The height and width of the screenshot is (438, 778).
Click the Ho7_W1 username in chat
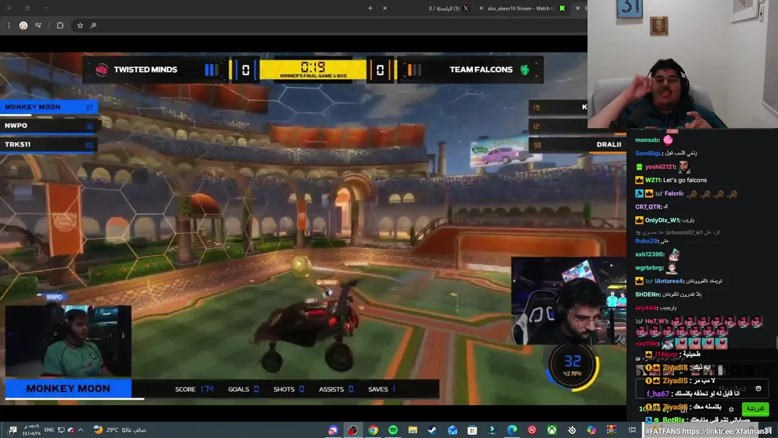pyautogui.click(x=656, y=321)
